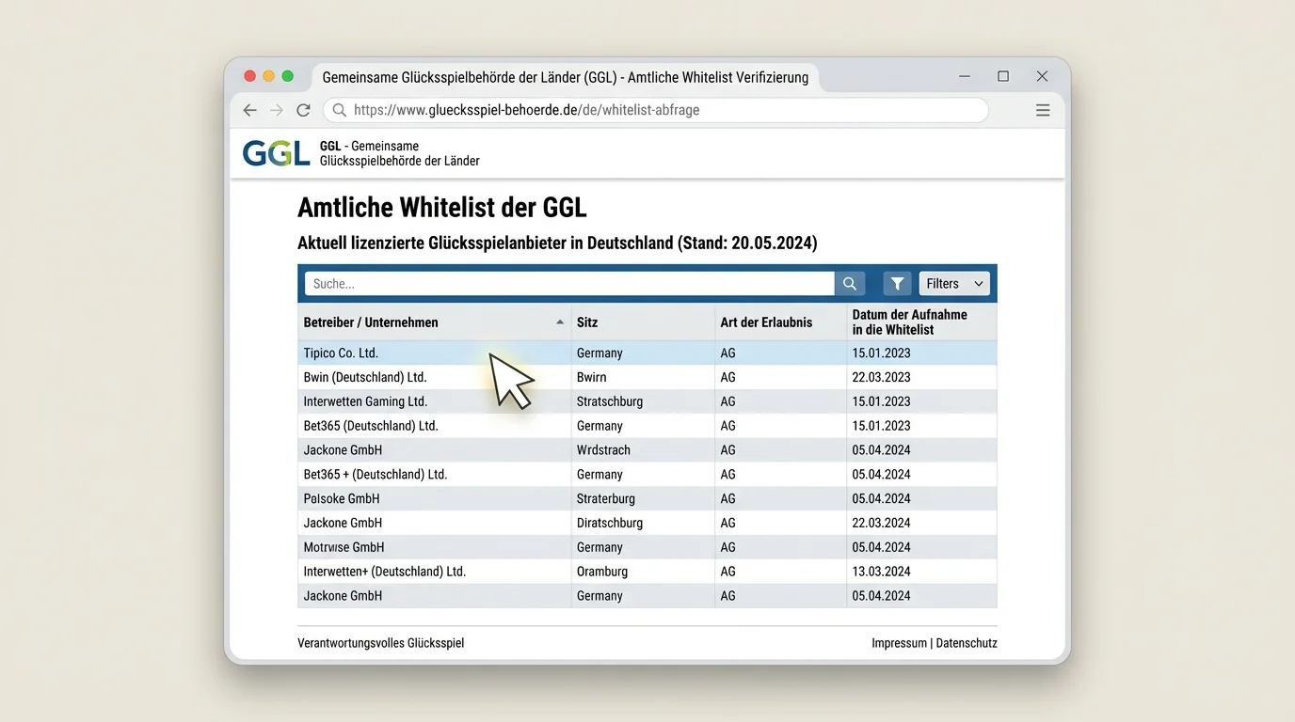
Task: Select Motrwise GmbH entry
Action: tap(344, 547)
